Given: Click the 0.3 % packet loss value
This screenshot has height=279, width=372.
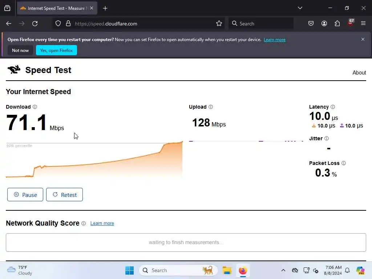Looking at the screenshot, I should click(326, 173).
